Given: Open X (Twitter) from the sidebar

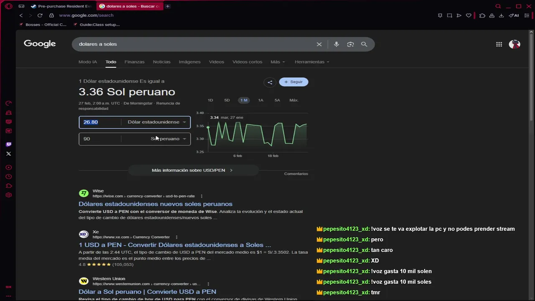Looking at the screenshot, I should pos(8,154).
